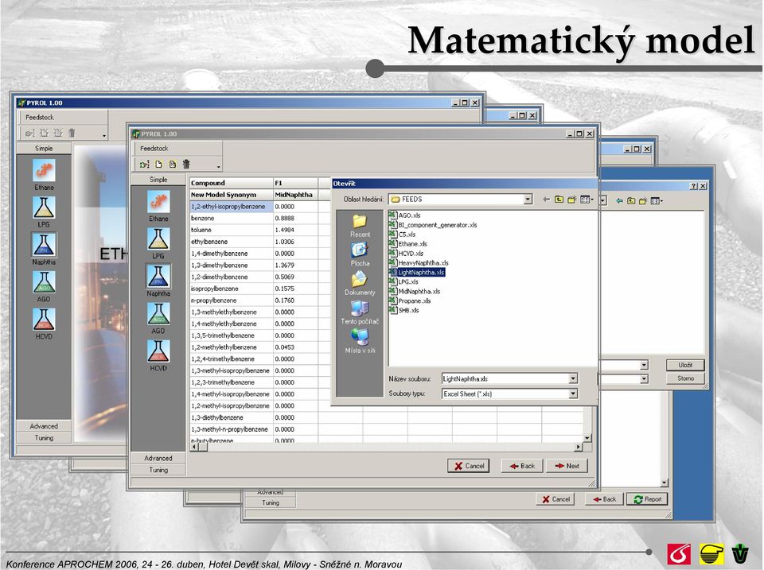Go up one folder level in the Otevřít dialog
764x570 pixels.
tap(559, 200)
